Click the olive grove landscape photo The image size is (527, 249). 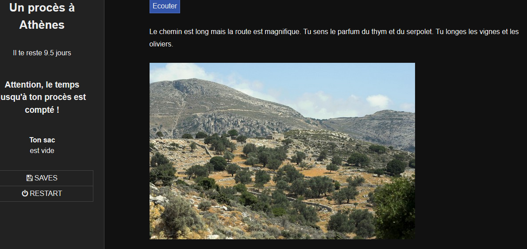pos(282,151)
